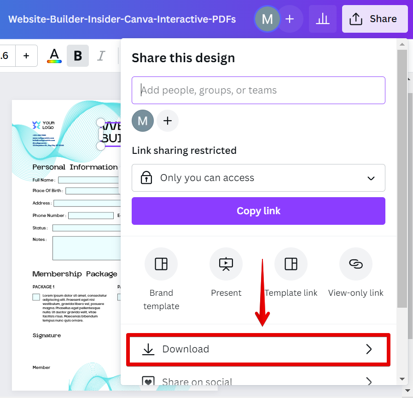
Task: Toggle Italic text formatting
Action: (101, 56)
